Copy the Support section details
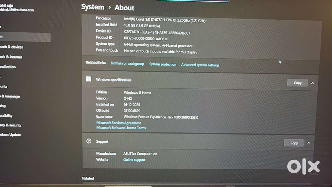 [x=294, y=143]
